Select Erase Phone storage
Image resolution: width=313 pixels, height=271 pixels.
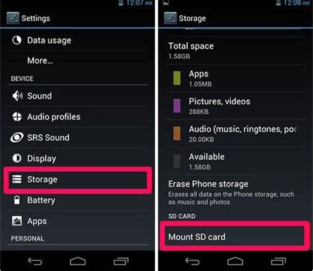235,192
